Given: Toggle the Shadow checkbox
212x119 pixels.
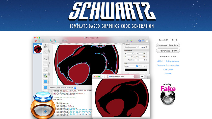Looking at the screenshot, I should coord(128,74).
